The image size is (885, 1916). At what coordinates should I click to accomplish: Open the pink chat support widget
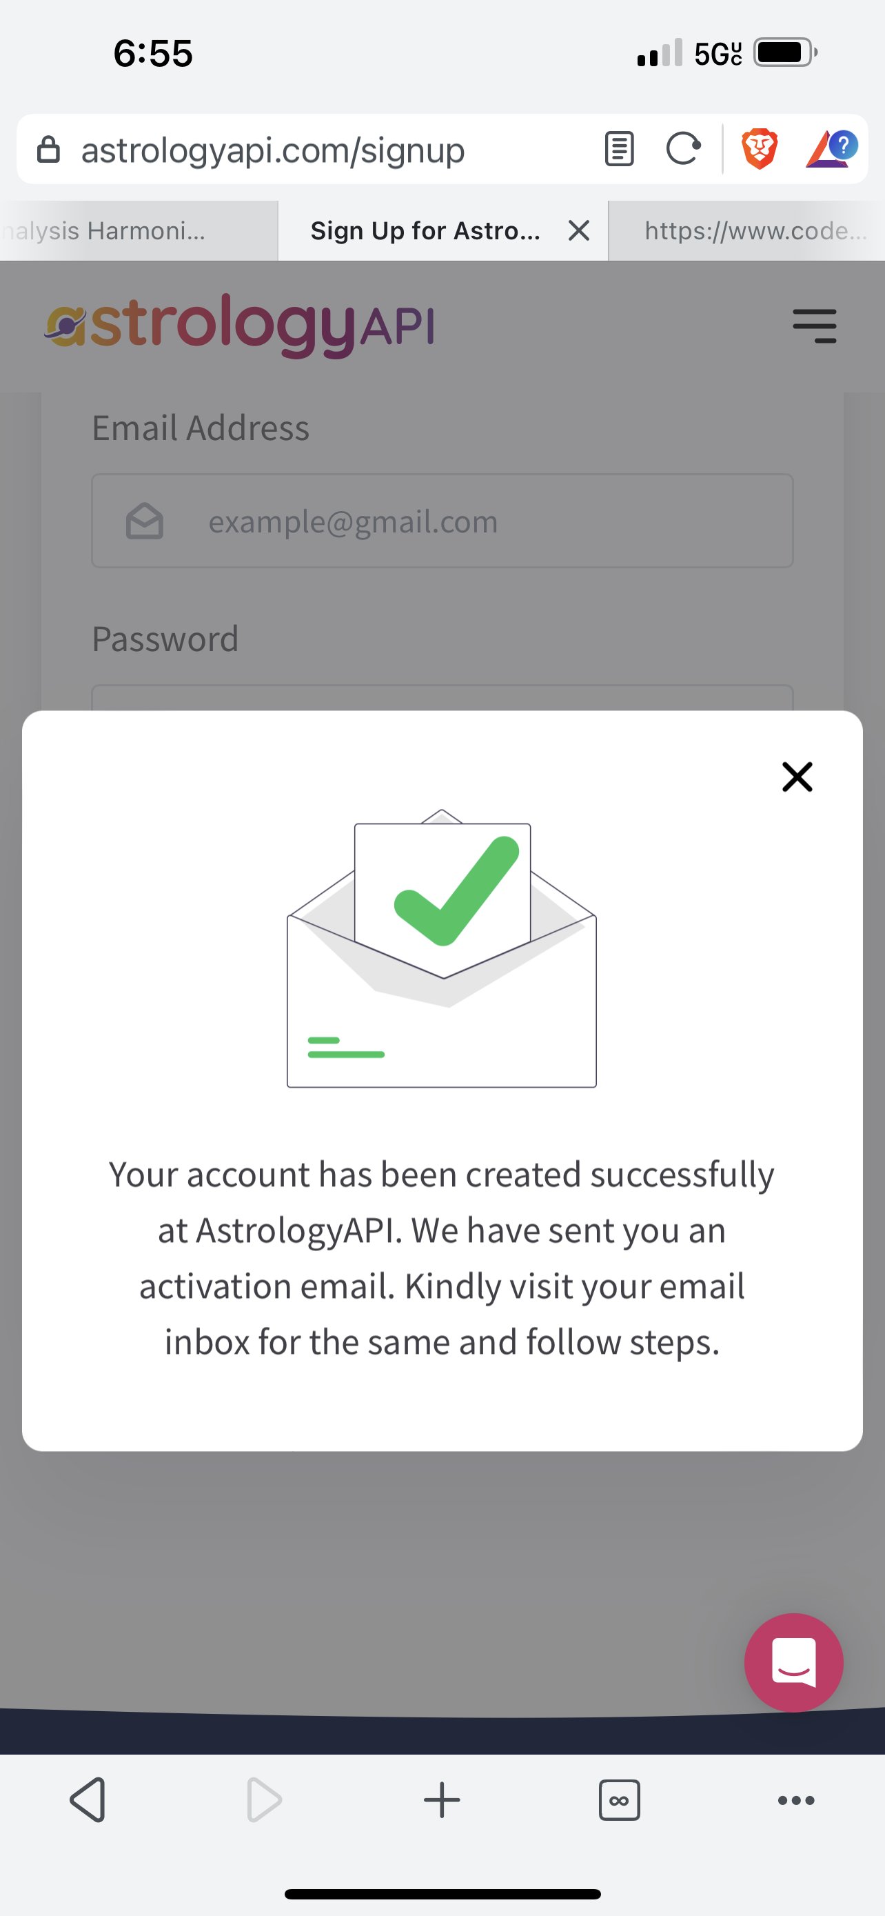(793, 1661)
